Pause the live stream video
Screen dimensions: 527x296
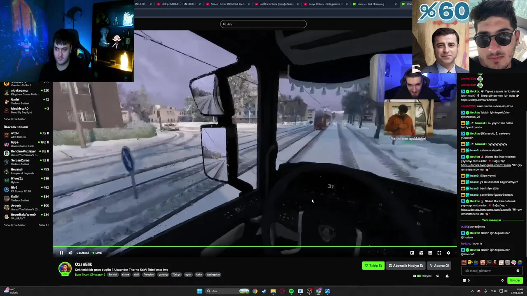coord(61,253)
